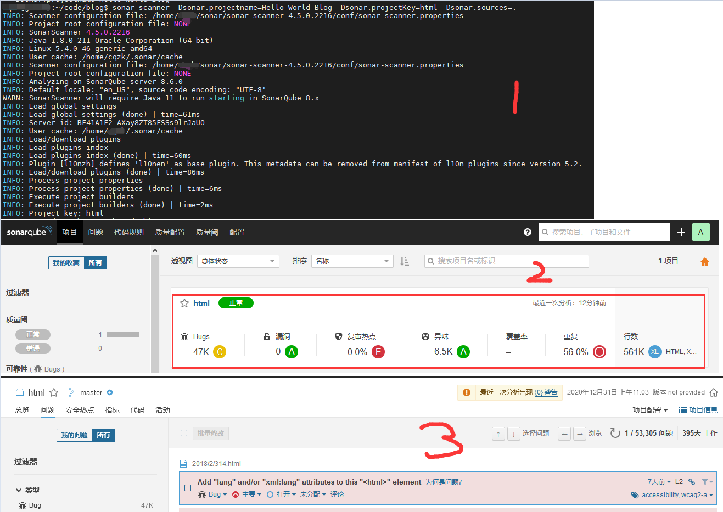Switch to 我的收藏 projects filter
Image resolution: width=723 pixels, height=512 pixels.
pyautogui.click(x=66, y=263)
